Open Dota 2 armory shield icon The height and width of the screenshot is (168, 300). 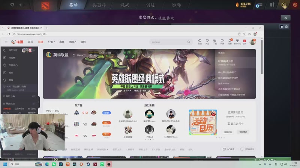tap(272, 5)
